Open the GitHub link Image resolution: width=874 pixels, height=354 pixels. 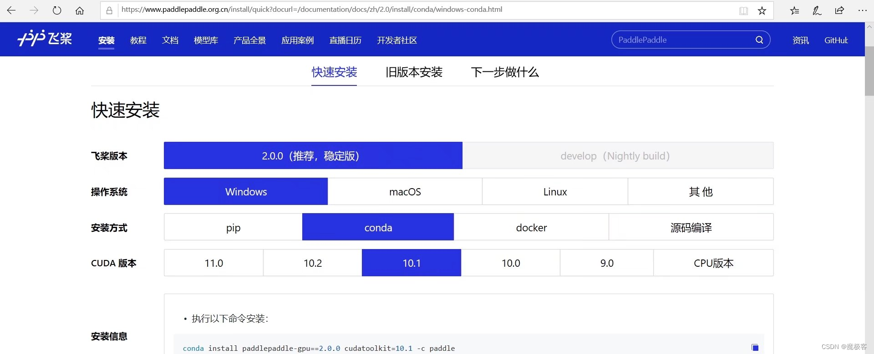[836, 40]
